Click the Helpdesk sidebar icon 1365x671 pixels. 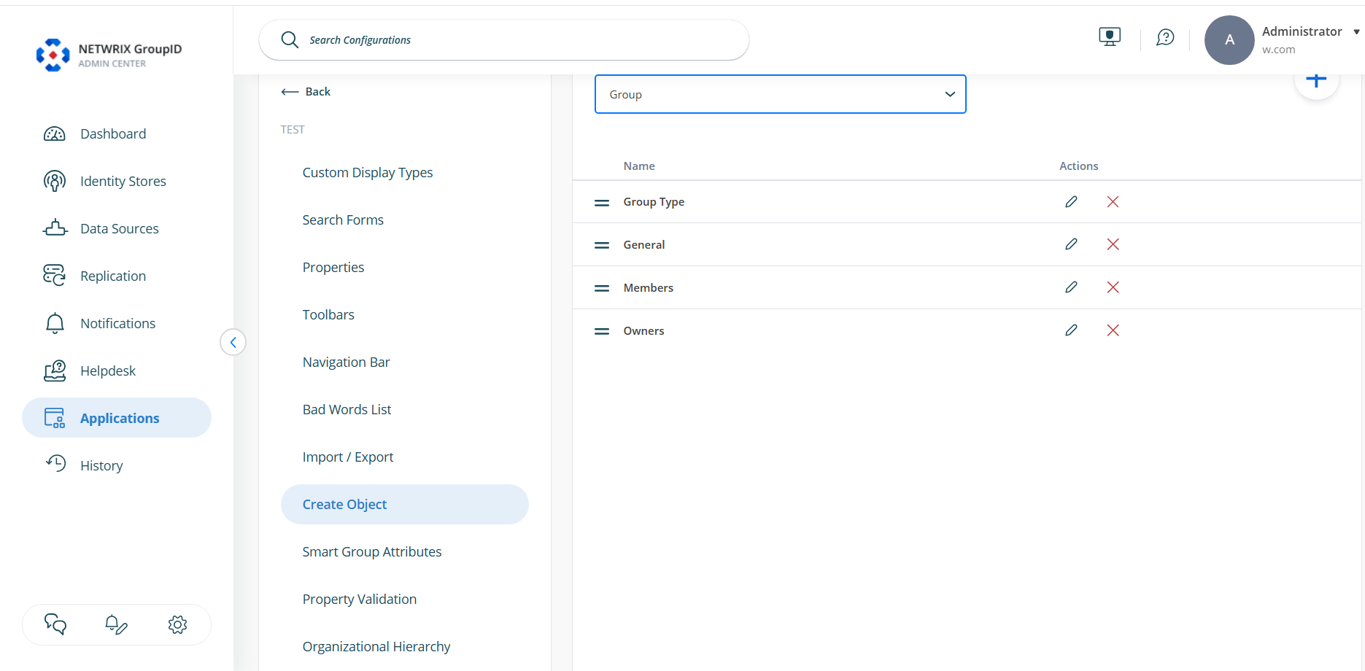click(55, 371)
